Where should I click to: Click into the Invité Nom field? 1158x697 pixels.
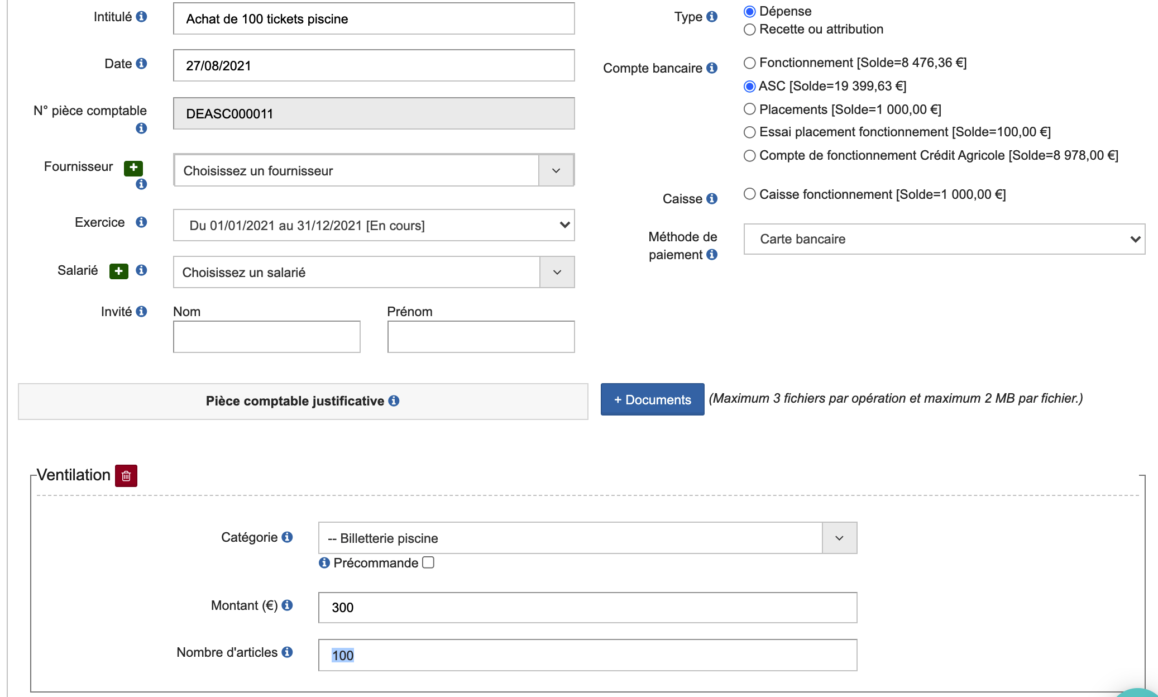[267, 337]
